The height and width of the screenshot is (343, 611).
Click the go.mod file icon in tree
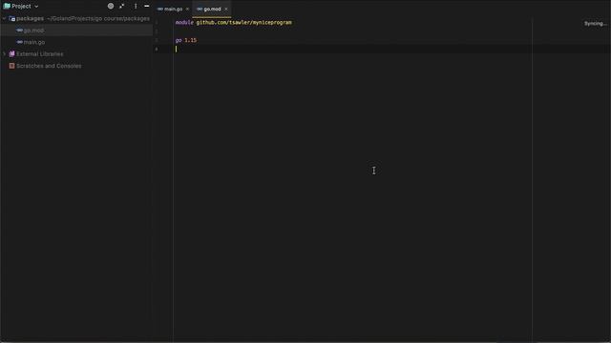[x=19, y=30]
